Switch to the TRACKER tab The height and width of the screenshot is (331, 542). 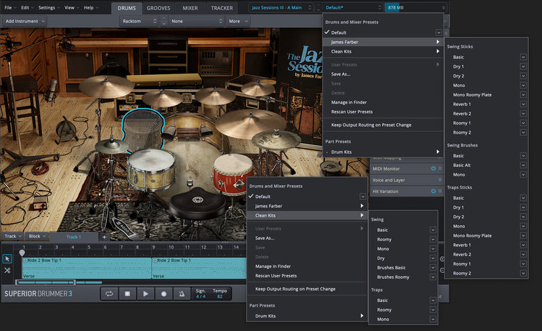222,8
